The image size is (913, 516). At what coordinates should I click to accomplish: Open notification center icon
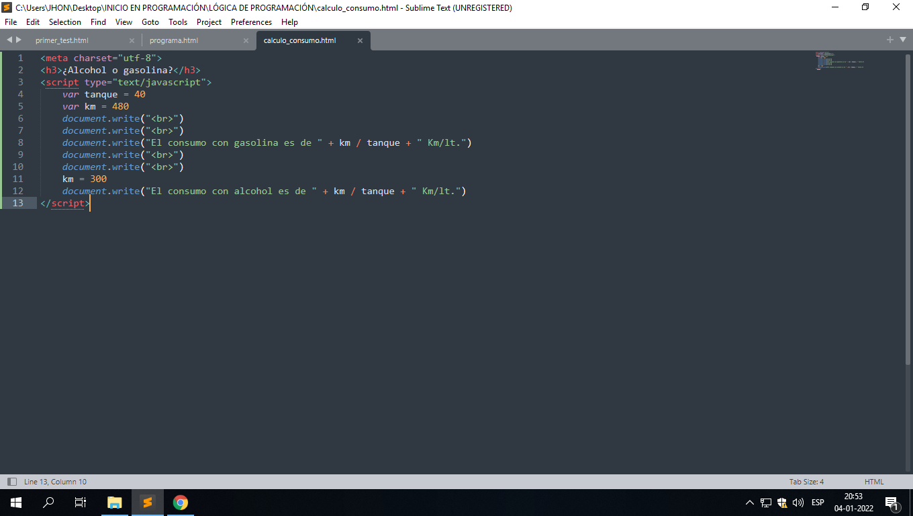[x=892, y=503]
